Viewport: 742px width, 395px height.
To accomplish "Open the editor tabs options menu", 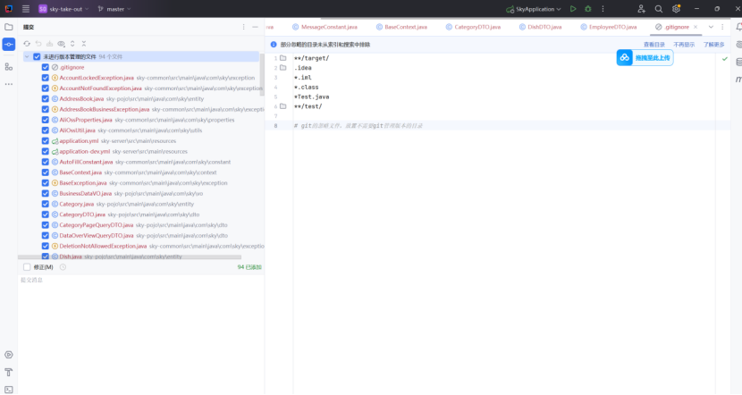I will coord(722,27).
